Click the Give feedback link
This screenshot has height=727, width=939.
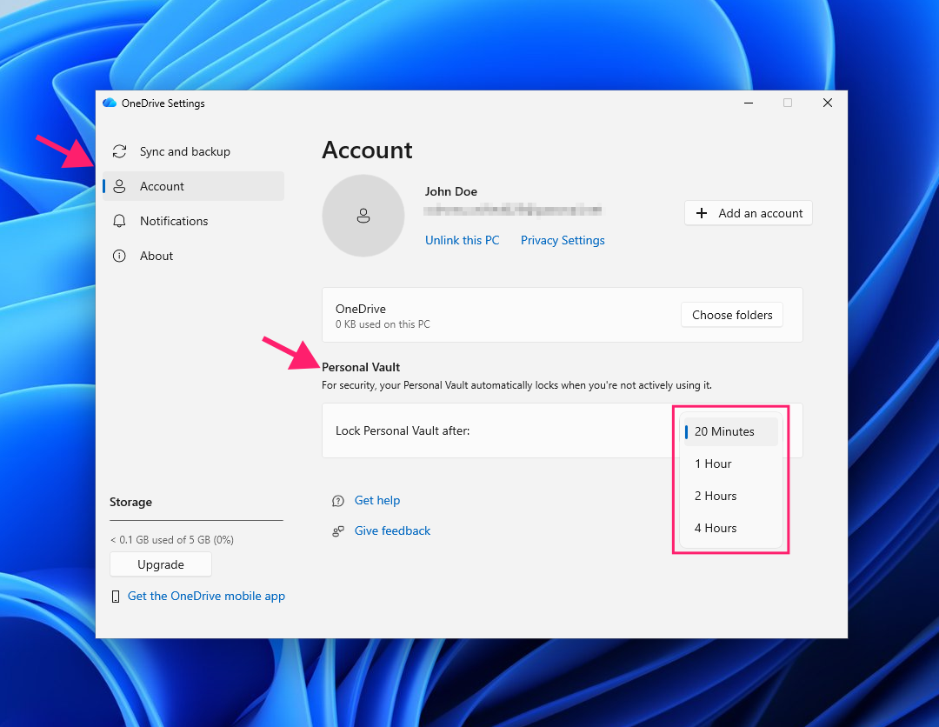pos(392,530)
